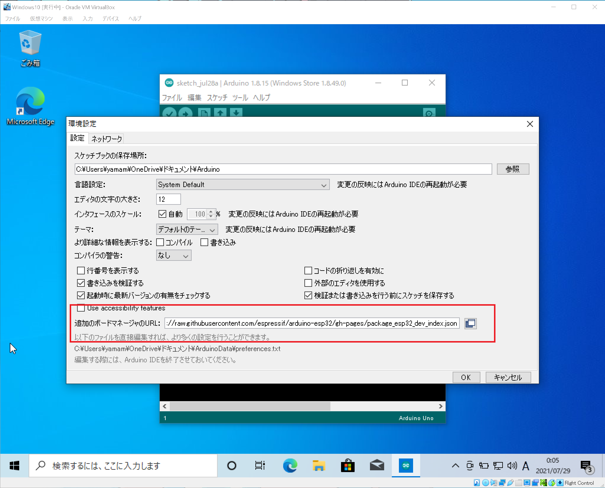Open the Arduino ツール menu
The width and height of the screenshot is (605, 488).
[x=240, y=98]
